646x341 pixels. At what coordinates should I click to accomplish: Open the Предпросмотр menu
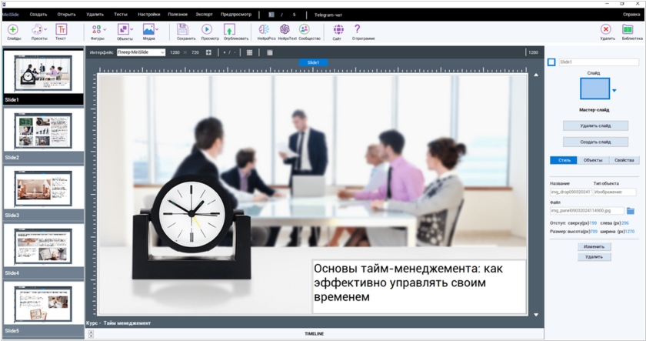click(235, 15)
